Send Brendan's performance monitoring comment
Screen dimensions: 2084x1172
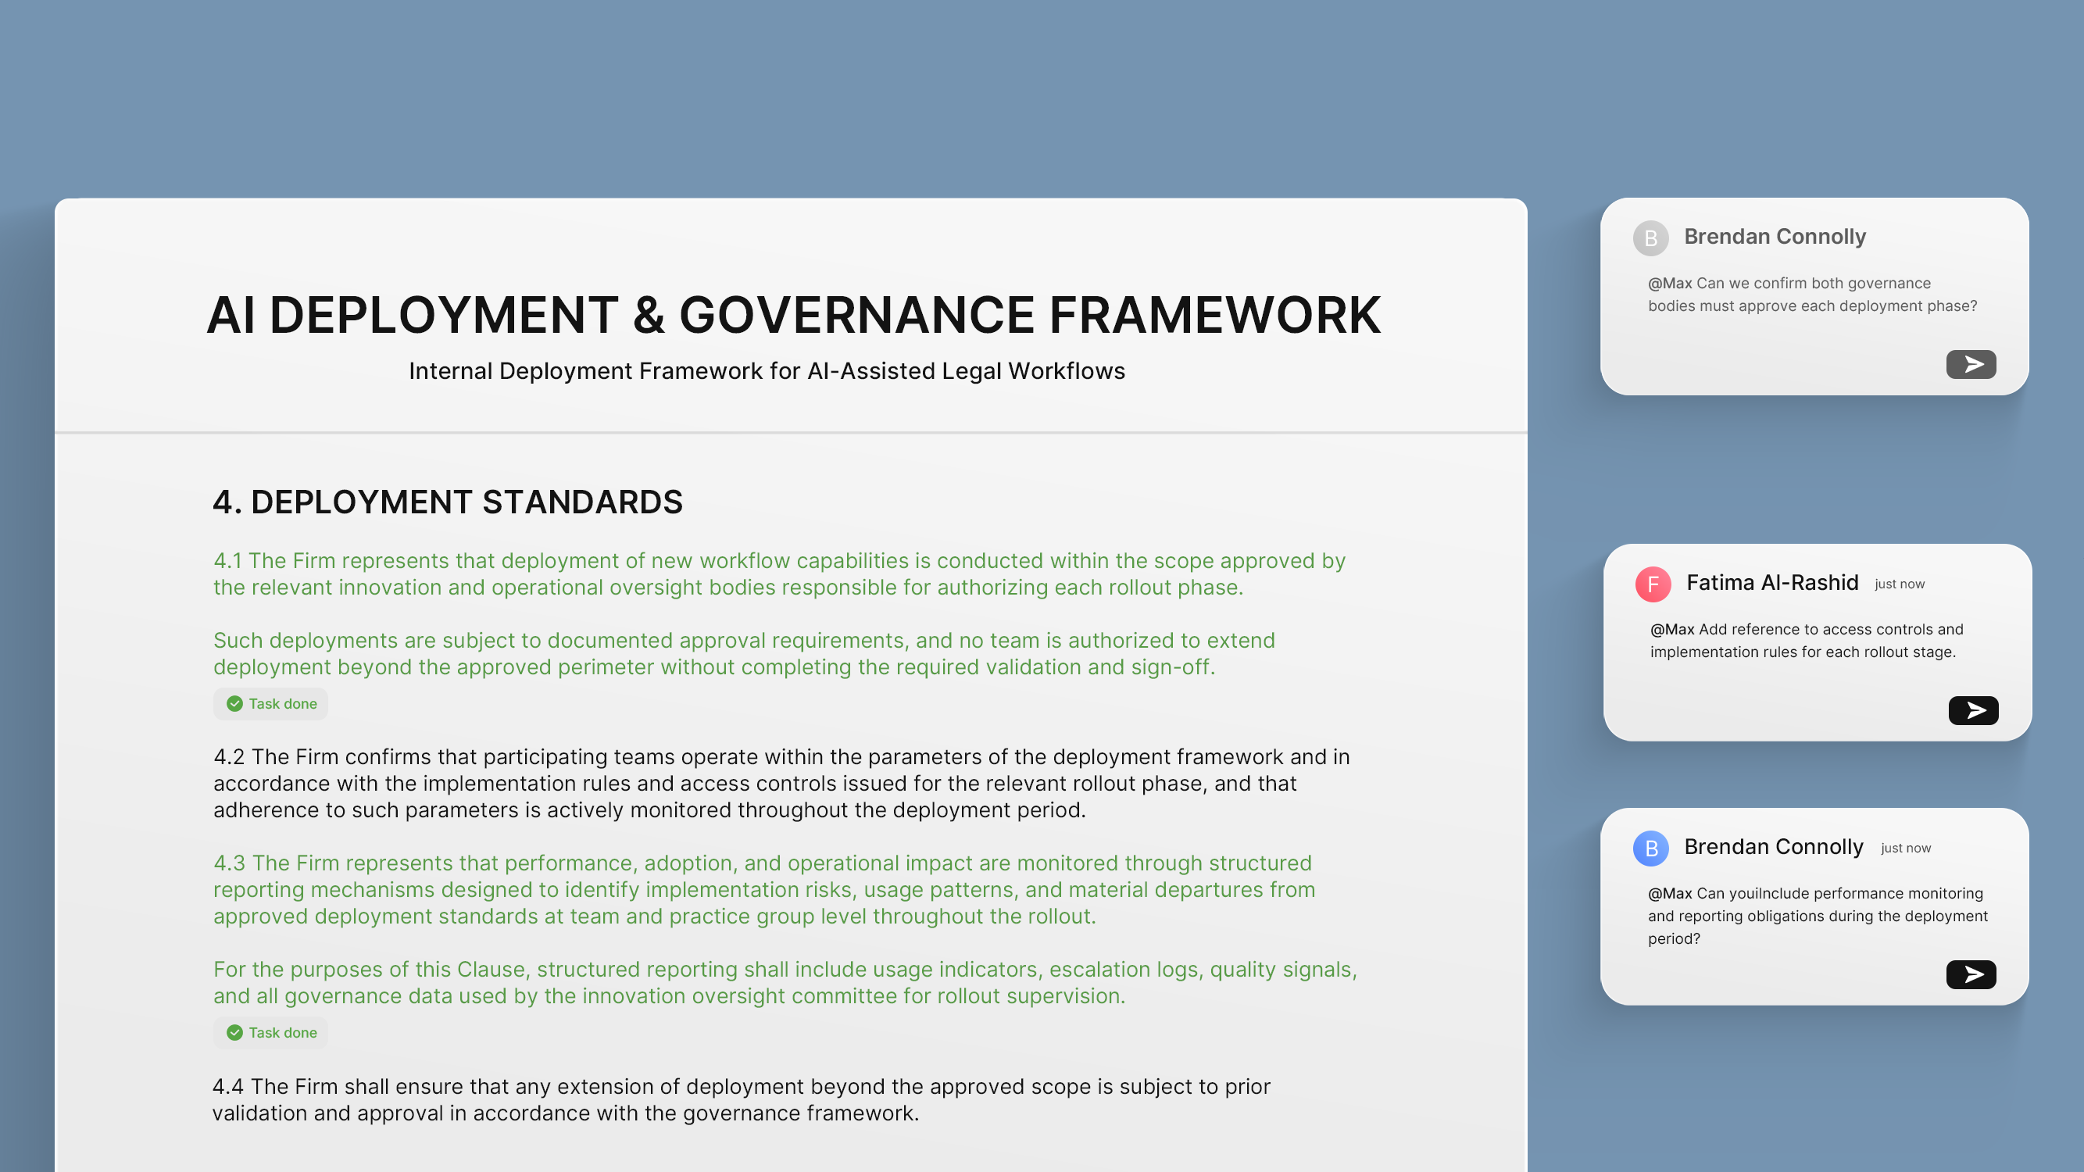(x=1971, y=974)
